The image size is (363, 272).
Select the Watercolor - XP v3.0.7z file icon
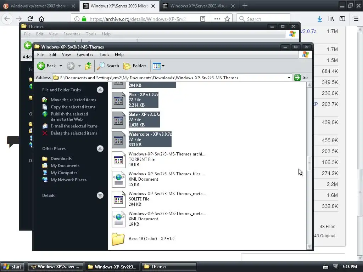(x=118, y=140)
